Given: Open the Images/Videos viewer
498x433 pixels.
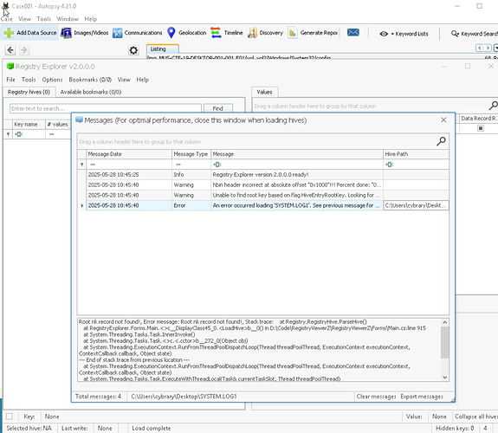Looking at the screenshot, I should [85, 33].
